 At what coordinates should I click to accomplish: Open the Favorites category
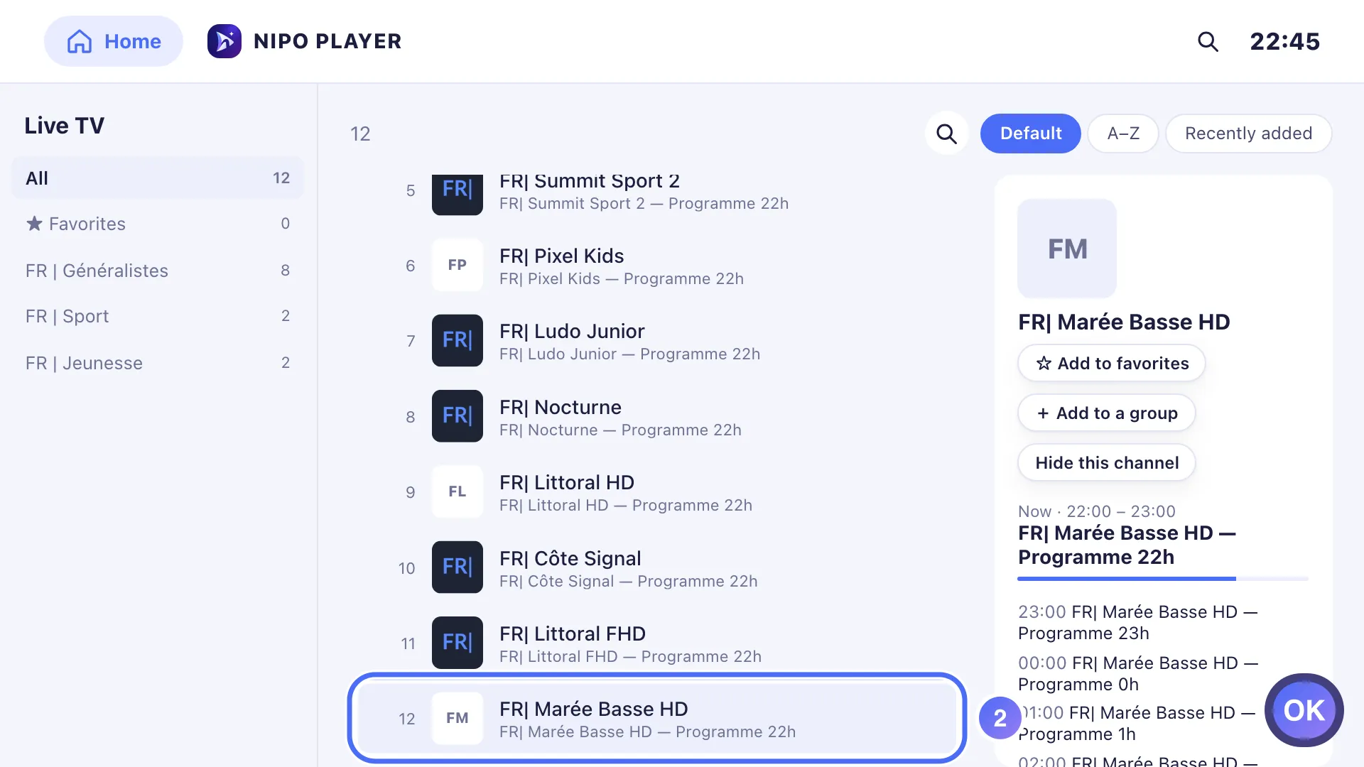tap(158, 224)
